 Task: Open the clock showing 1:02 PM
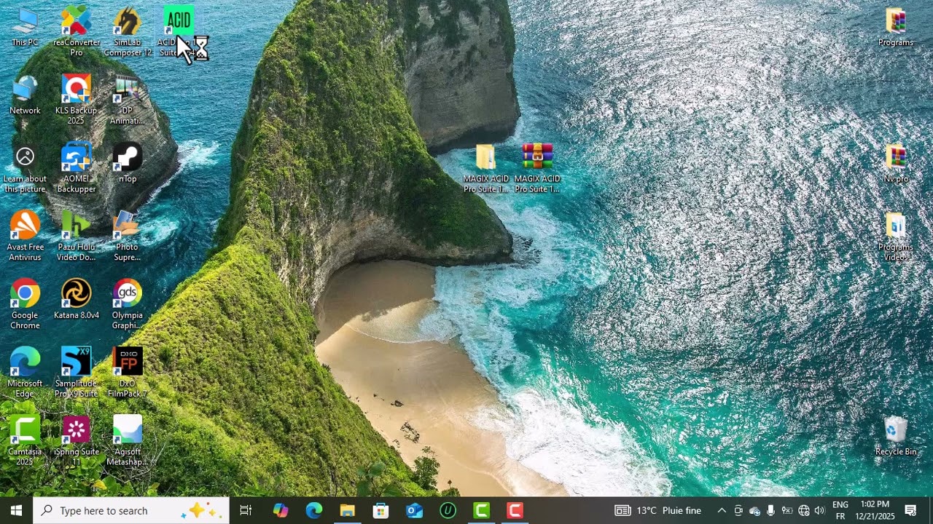(x=875, y=510)
